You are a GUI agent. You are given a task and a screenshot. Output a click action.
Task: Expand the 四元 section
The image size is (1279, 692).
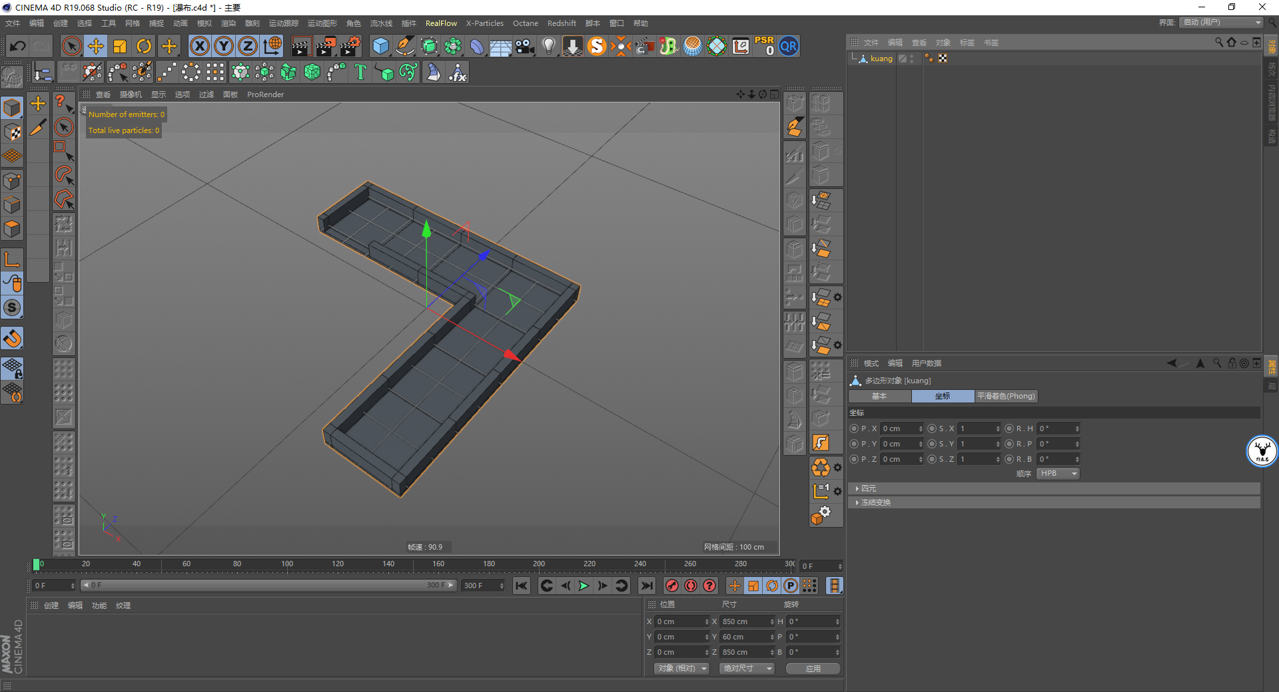click(868, 488)
